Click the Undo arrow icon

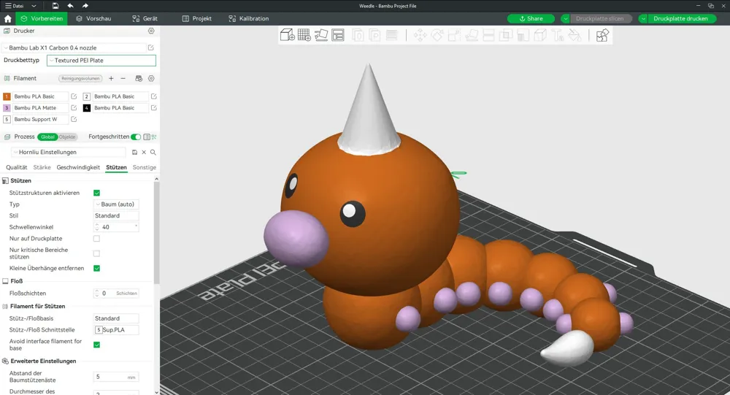(x=70, y=6)
